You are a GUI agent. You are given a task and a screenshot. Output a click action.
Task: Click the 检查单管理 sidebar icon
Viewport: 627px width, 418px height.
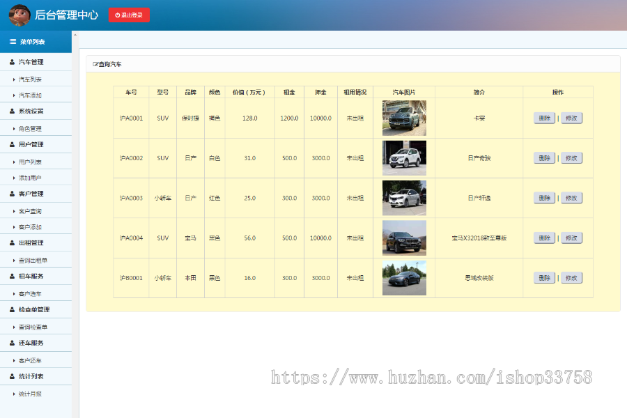(x=13, y=309)
